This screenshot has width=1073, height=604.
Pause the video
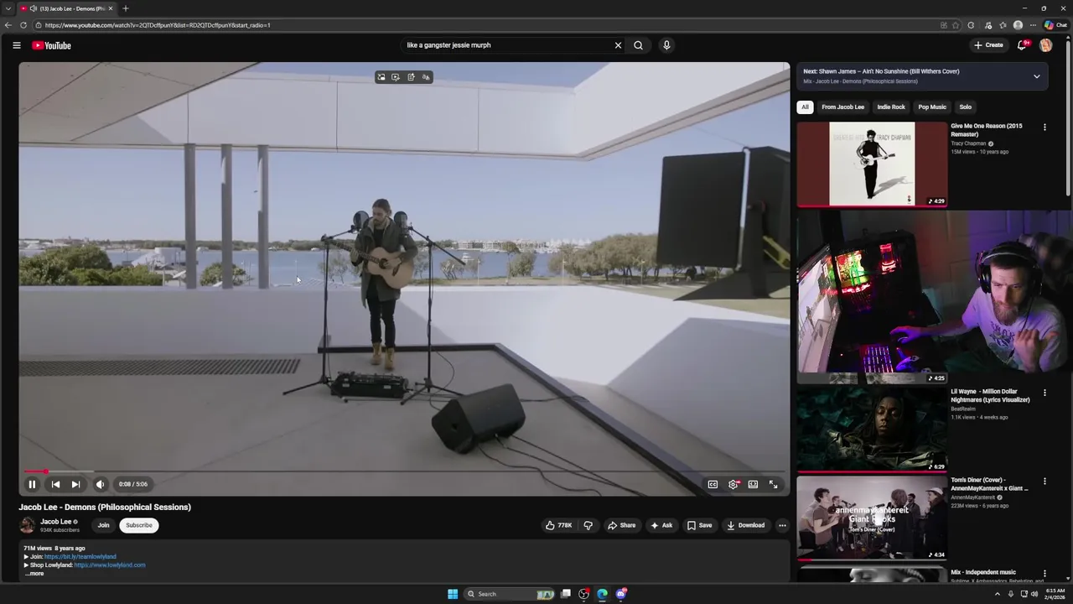[x=32, y=484]
